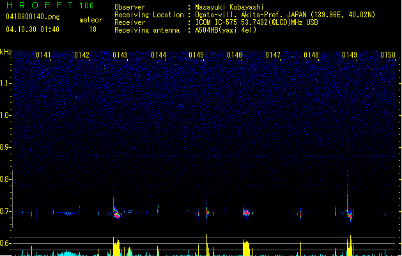
Task: Click the kHz axis unit label
Action: click(x=6, y=52)
